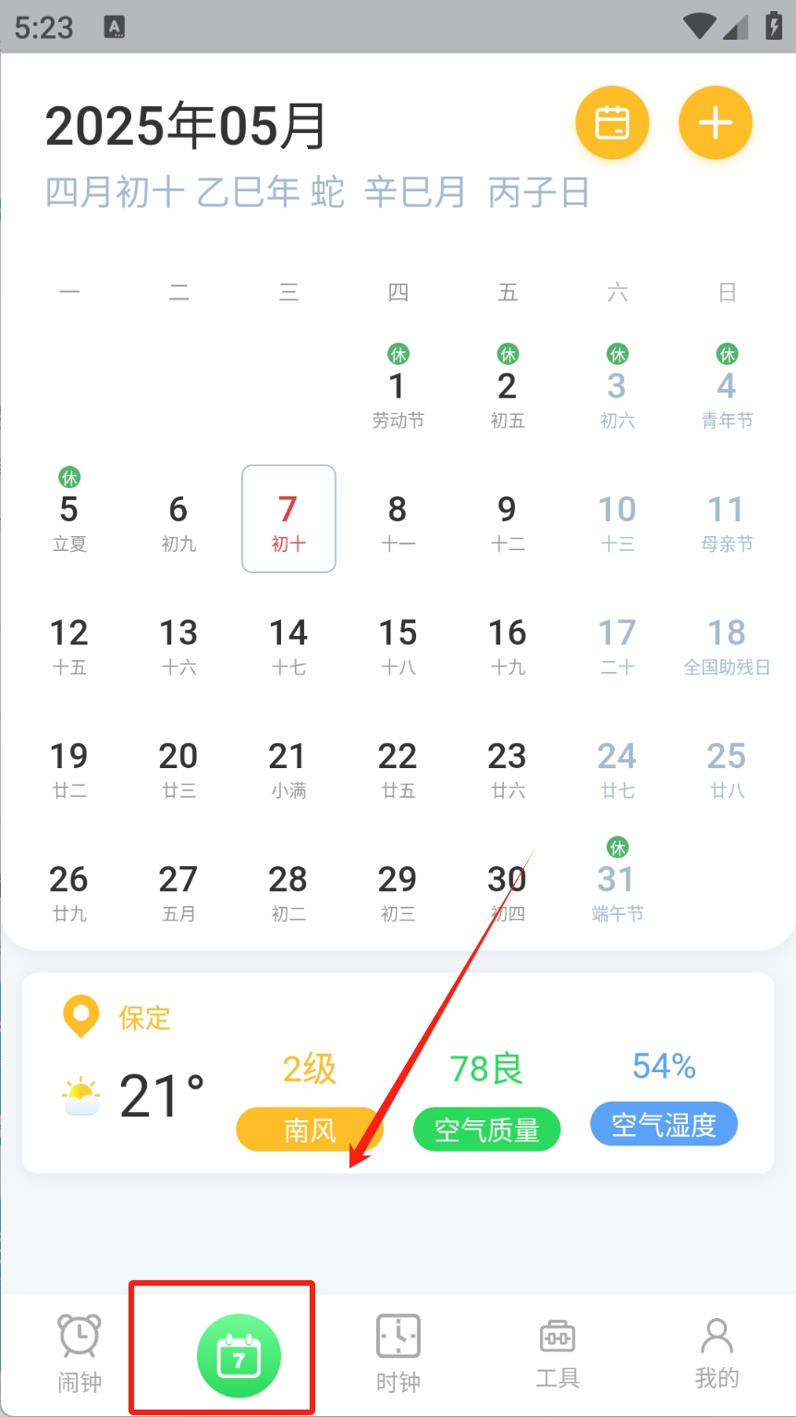Image resolution: width=796 pixels, height=1417 pixels.
Task: Tap the yellow location pin icon
Action: click(x=80, y=1017)
